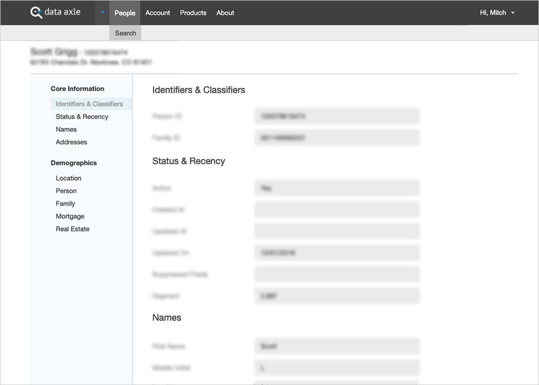Navigate to Names in sidebar

[x=66, y=129]
